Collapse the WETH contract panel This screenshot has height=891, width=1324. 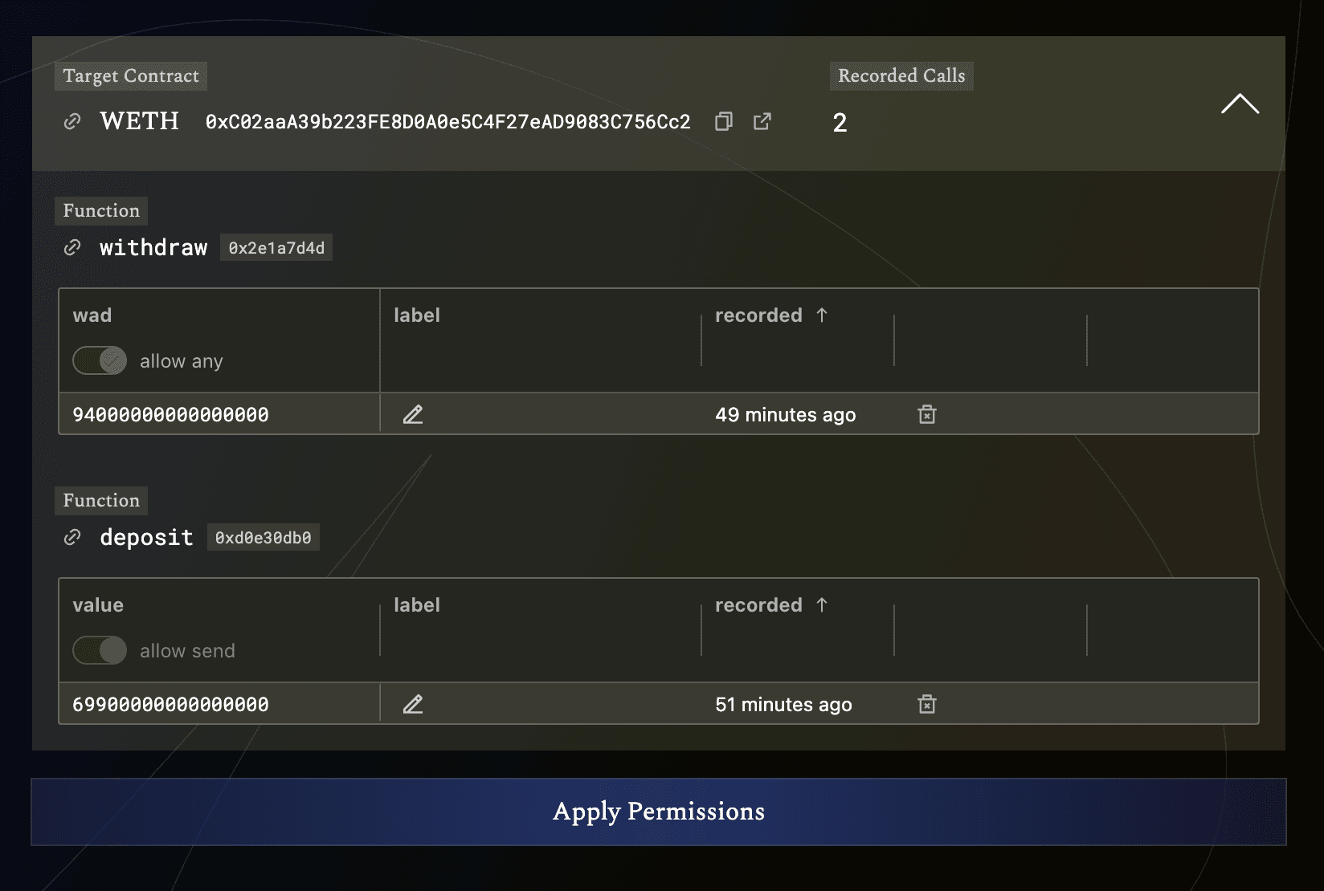(x=1240, y=105)
